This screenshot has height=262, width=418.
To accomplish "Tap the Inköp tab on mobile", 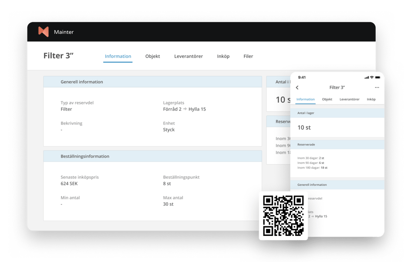I will coord(371,99).
